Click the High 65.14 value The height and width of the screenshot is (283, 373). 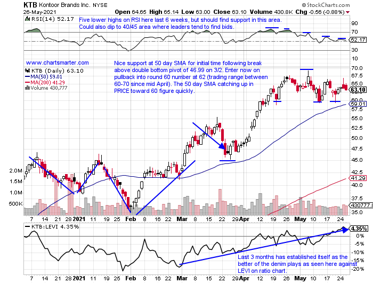[164, 12]
